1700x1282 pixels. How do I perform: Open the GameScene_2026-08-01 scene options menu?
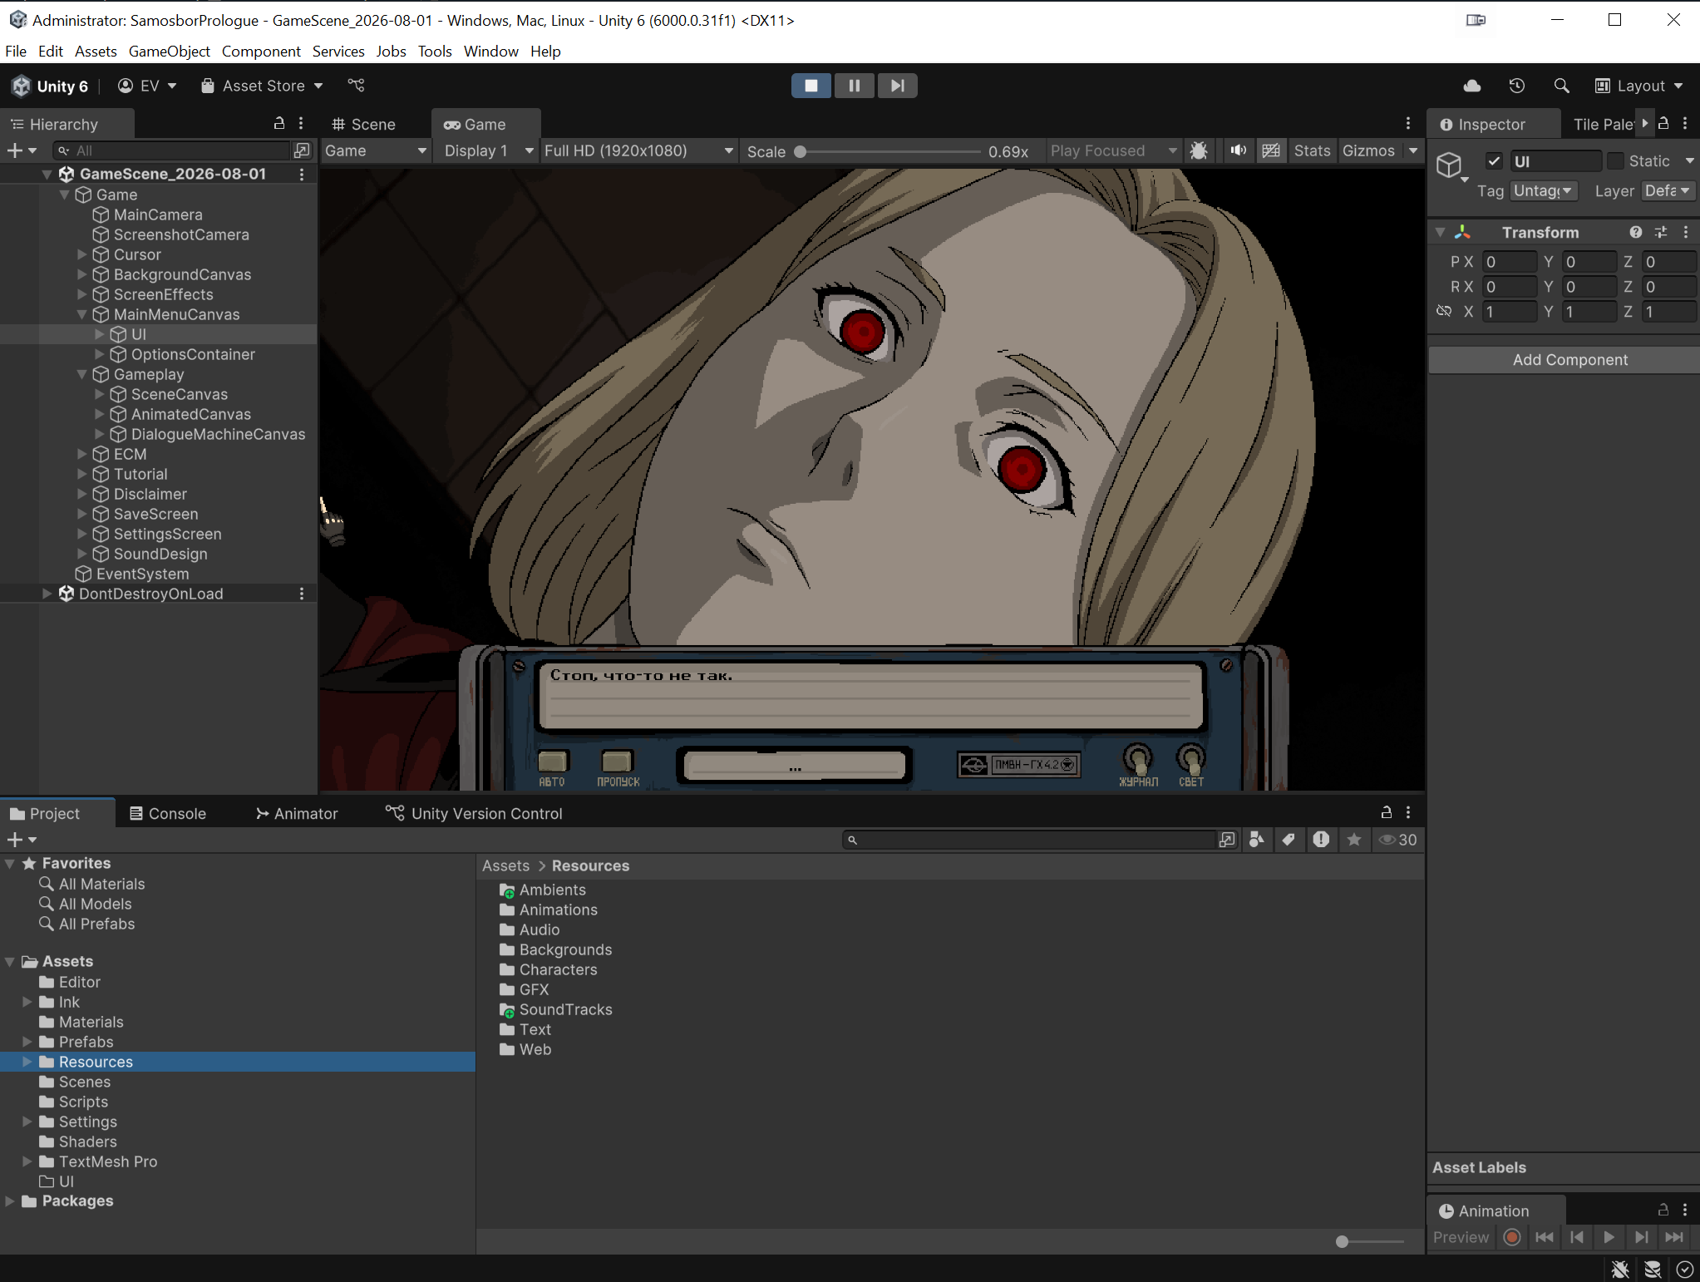[x=302, y=174]
